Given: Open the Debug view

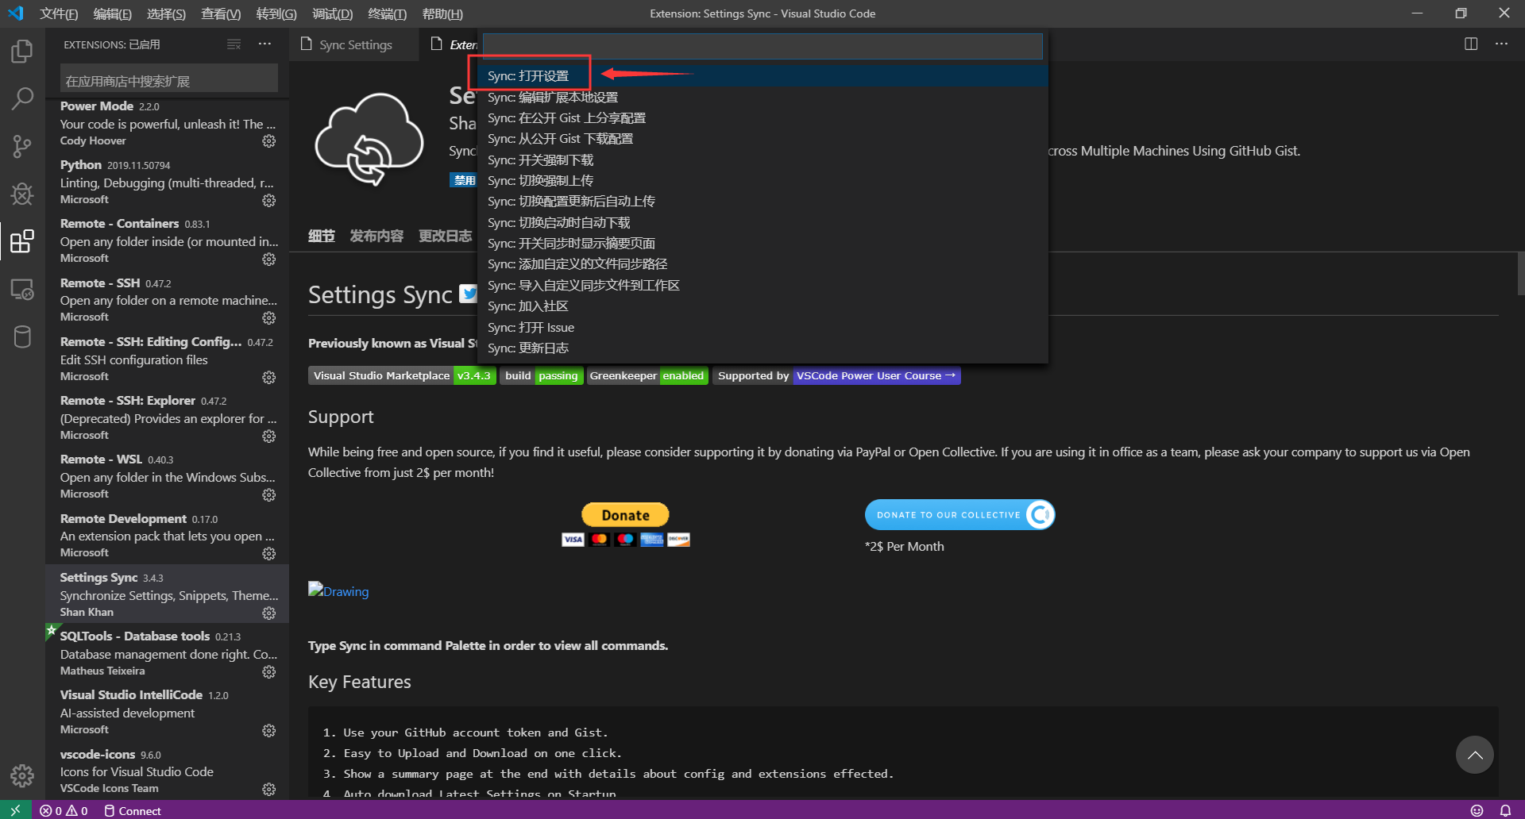Looking at the screenshot, I should point(22,194).
